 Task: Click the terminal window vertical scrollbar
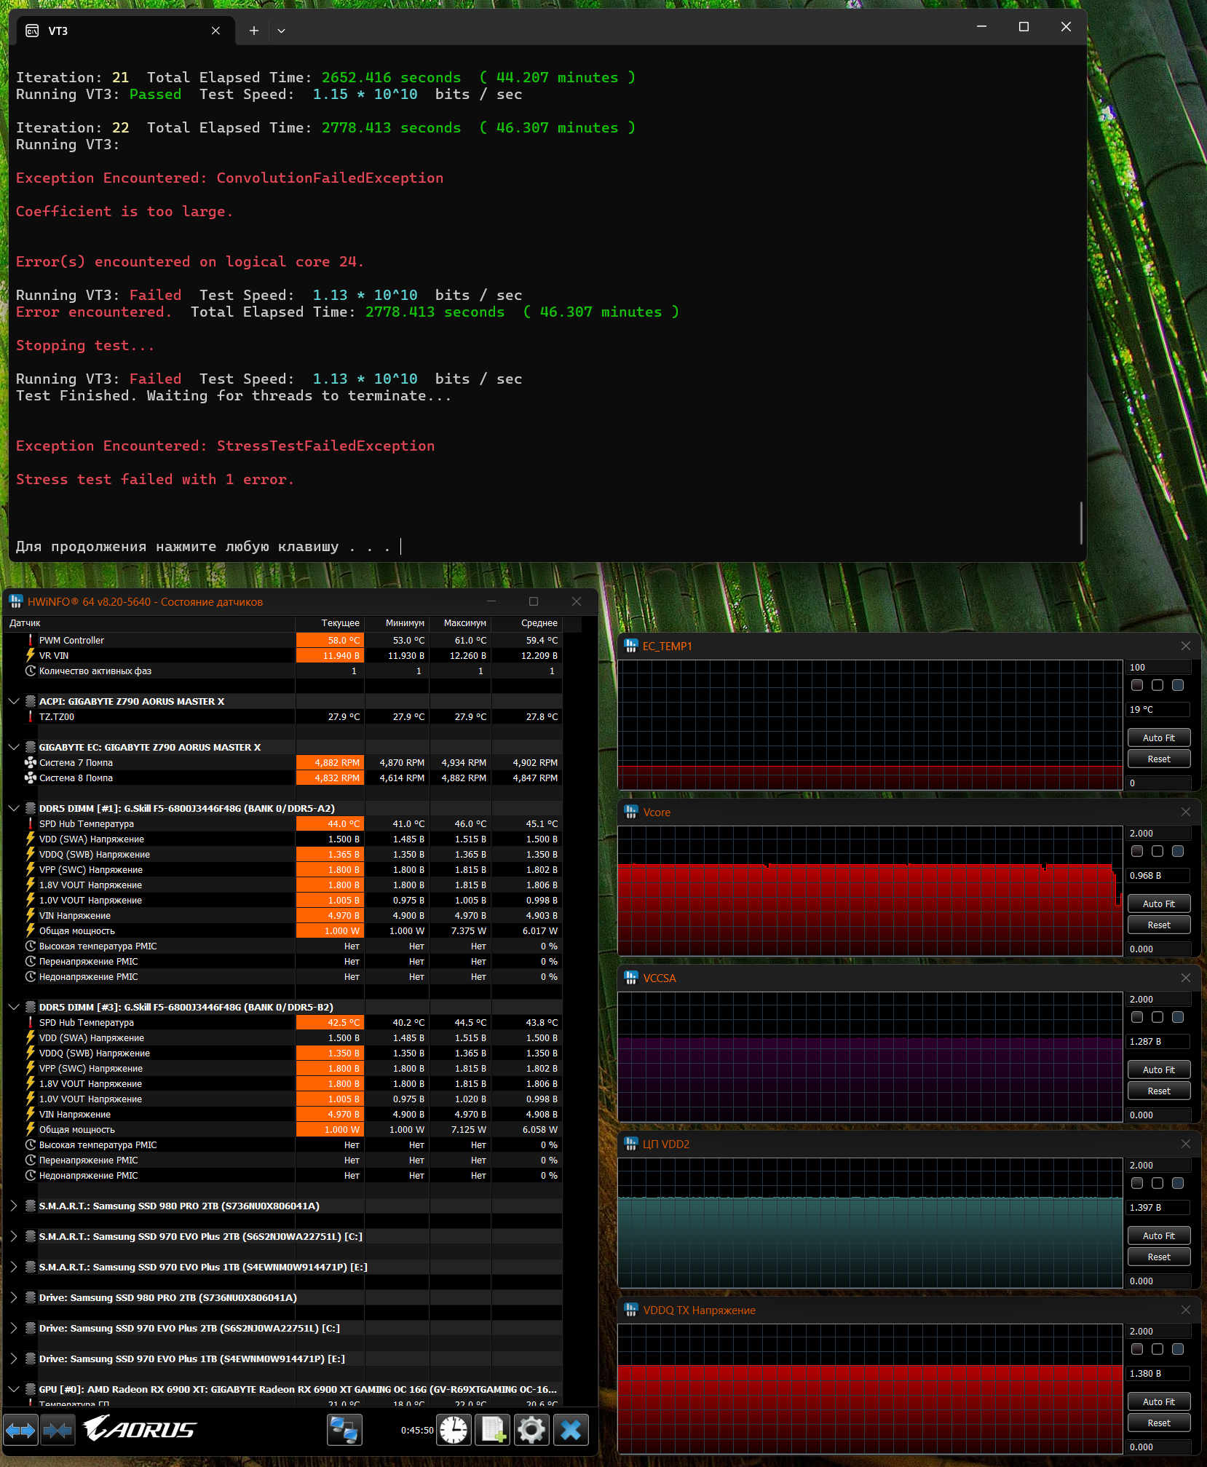pyautogui.click(x=1081, y=522)
